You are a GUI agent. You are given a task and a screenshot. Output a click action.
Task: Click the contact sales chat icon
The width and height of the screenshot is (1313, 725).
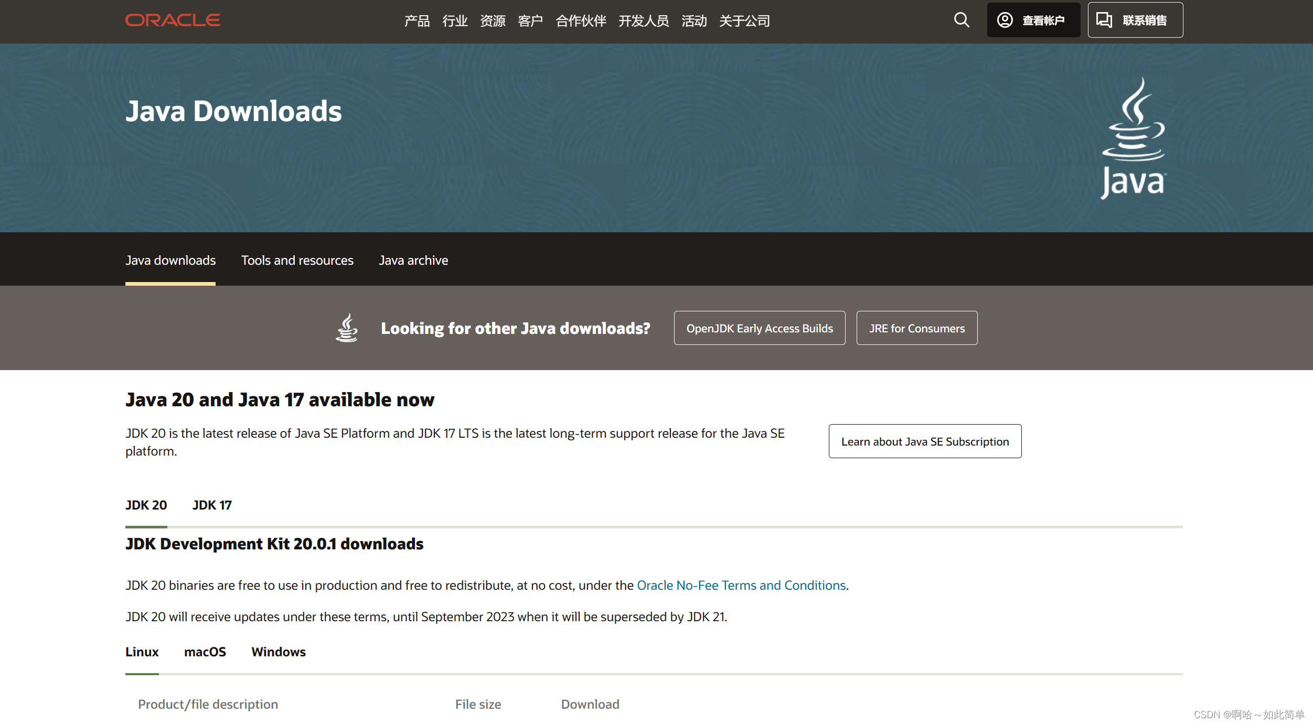point(1104,20)
